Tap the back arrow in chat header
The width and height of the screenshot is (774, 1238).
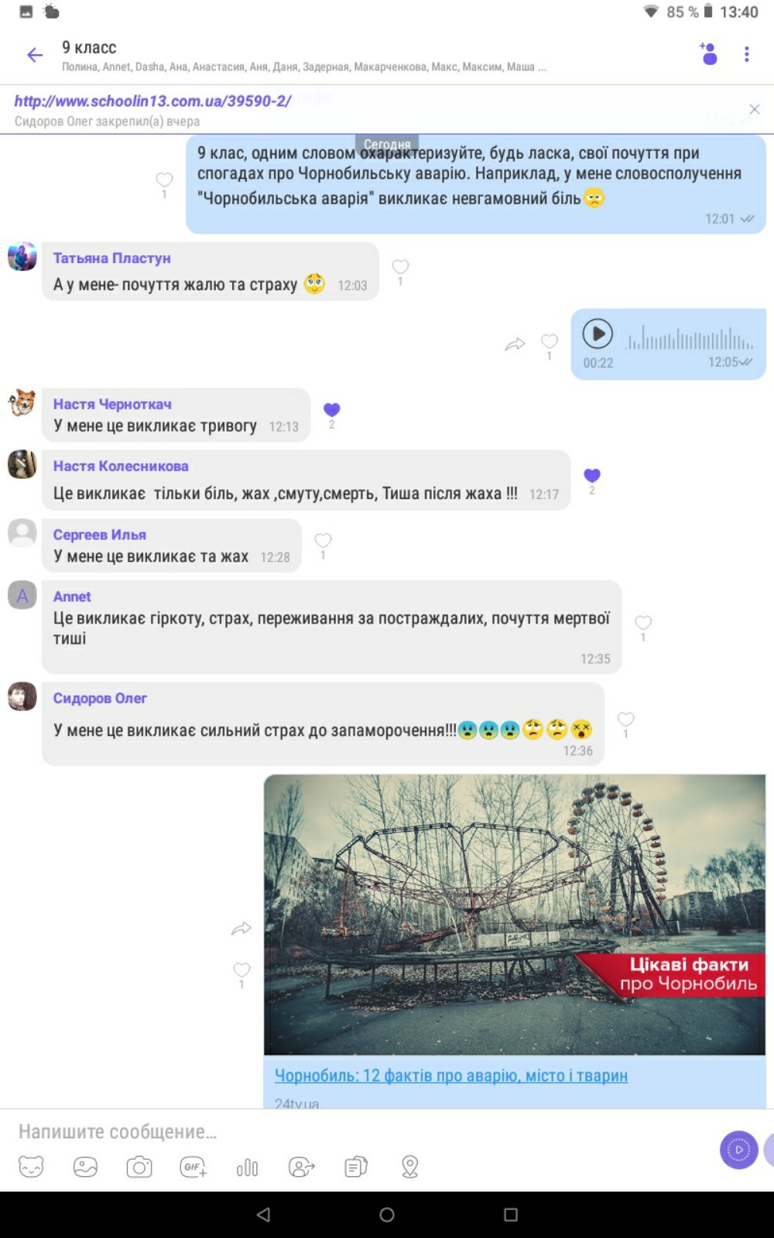(35, 55)
